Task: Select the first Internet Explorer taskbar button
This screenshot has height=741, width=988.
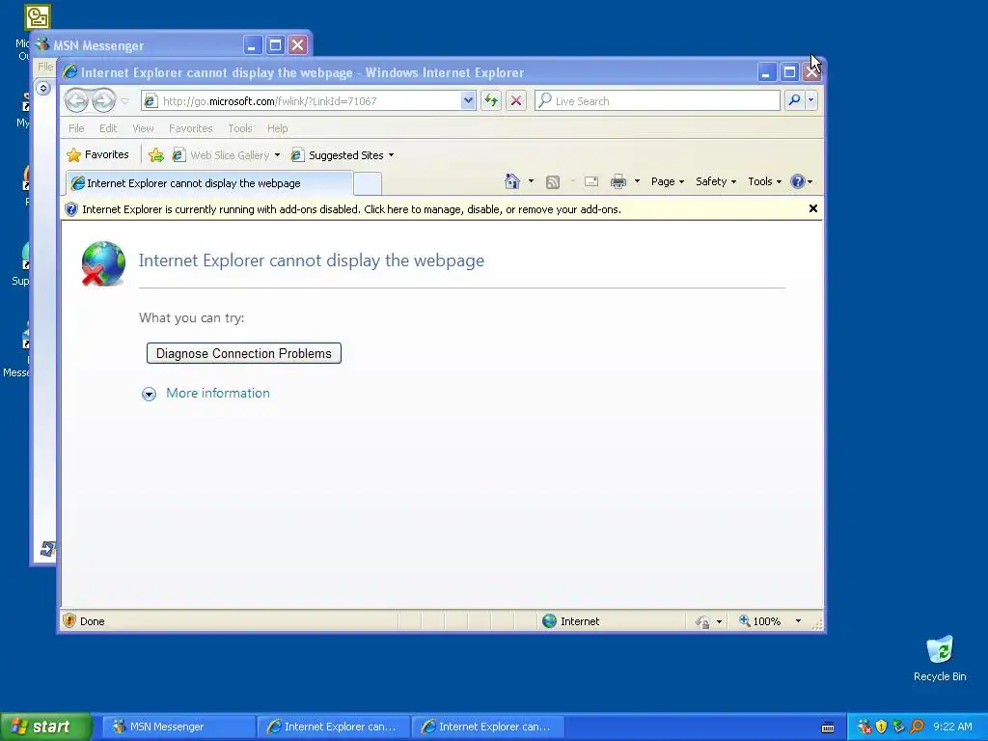Action: (333, 727)
